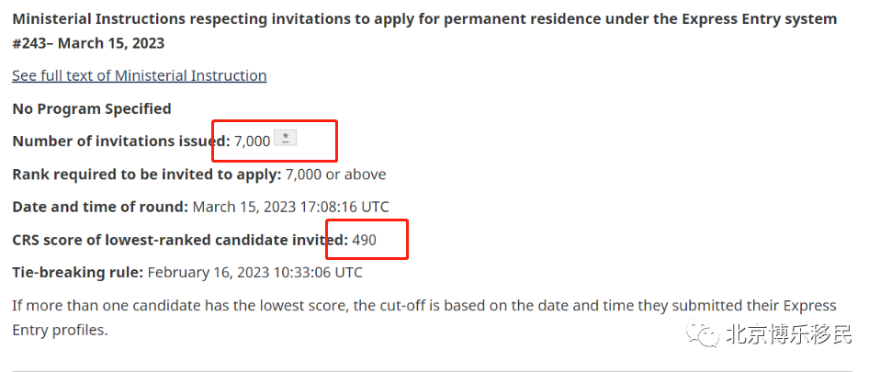The width and height of the screenshot is (880, 372).
Task: Click the Rank required to be invited label
Action: [147, 174]
